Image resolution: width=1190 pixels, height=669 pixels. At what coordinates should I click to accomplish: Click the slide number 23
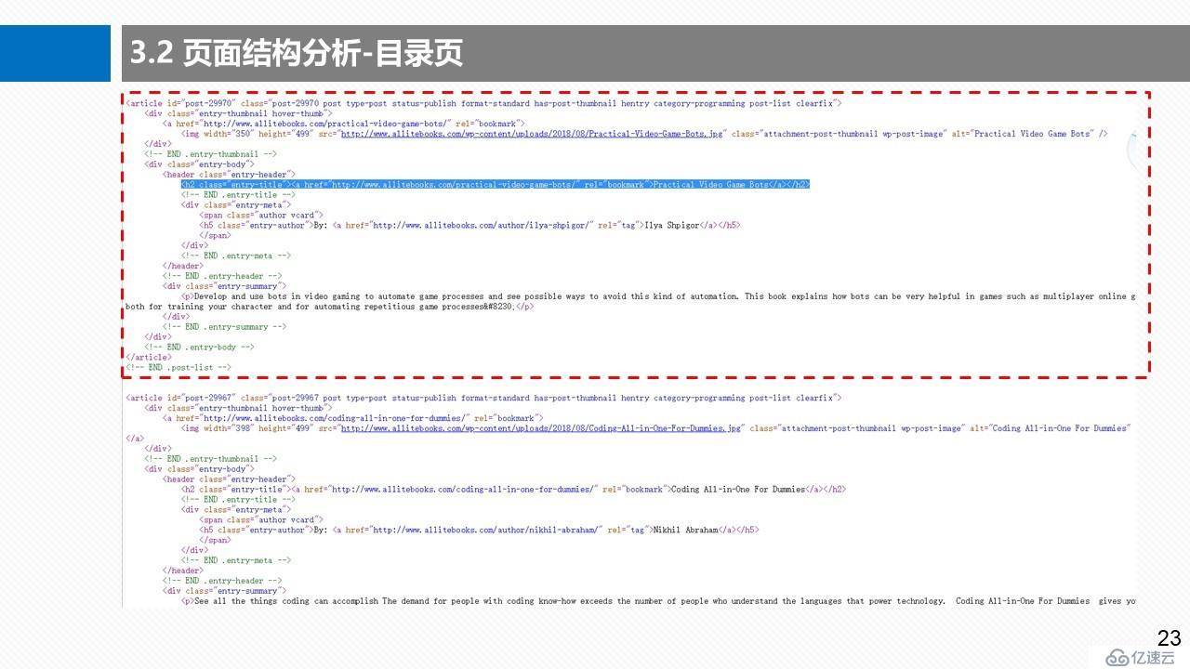[x=1170, y=637]
